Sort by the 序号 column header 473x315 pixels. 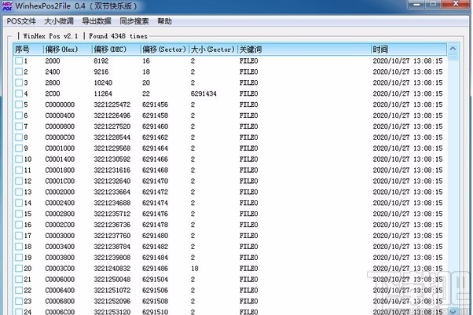(28, 49)
